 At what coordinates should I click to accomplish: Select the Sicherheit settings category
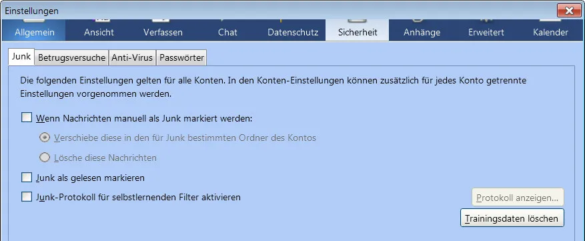coord(358,30)
